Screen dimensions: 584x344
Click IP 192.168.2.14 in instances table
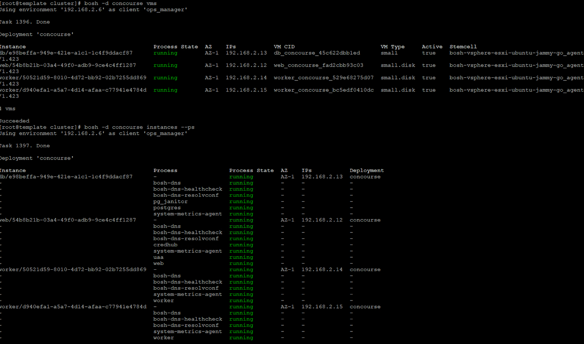tap(322, 270)
